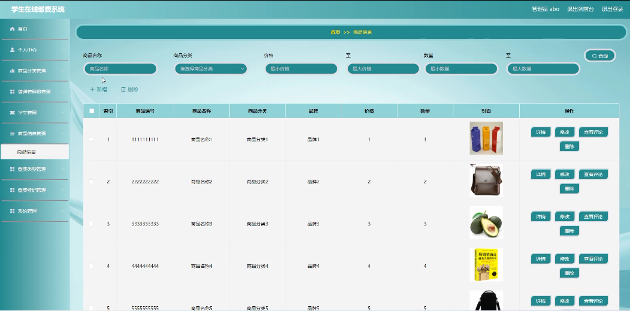This screenshot has width=630, height=311.
Task: Open 首页 in the sidebar menu
Action: tap(35, 29)
